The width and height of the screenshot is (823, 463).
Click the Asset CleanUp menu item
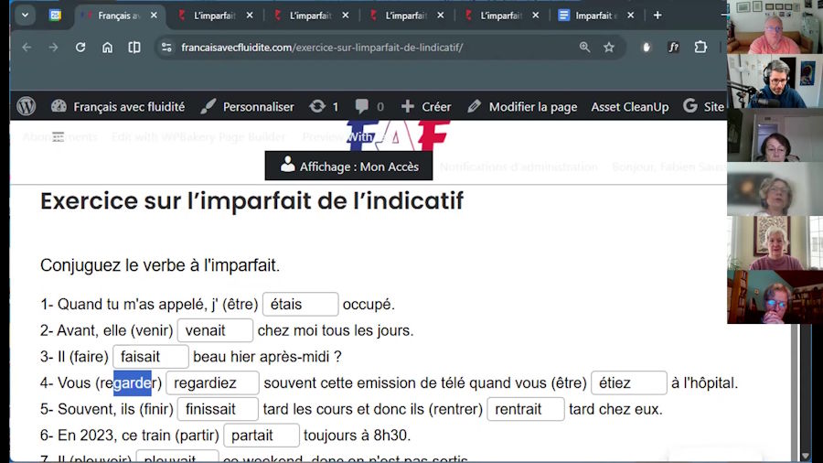(x=629, y=106)
